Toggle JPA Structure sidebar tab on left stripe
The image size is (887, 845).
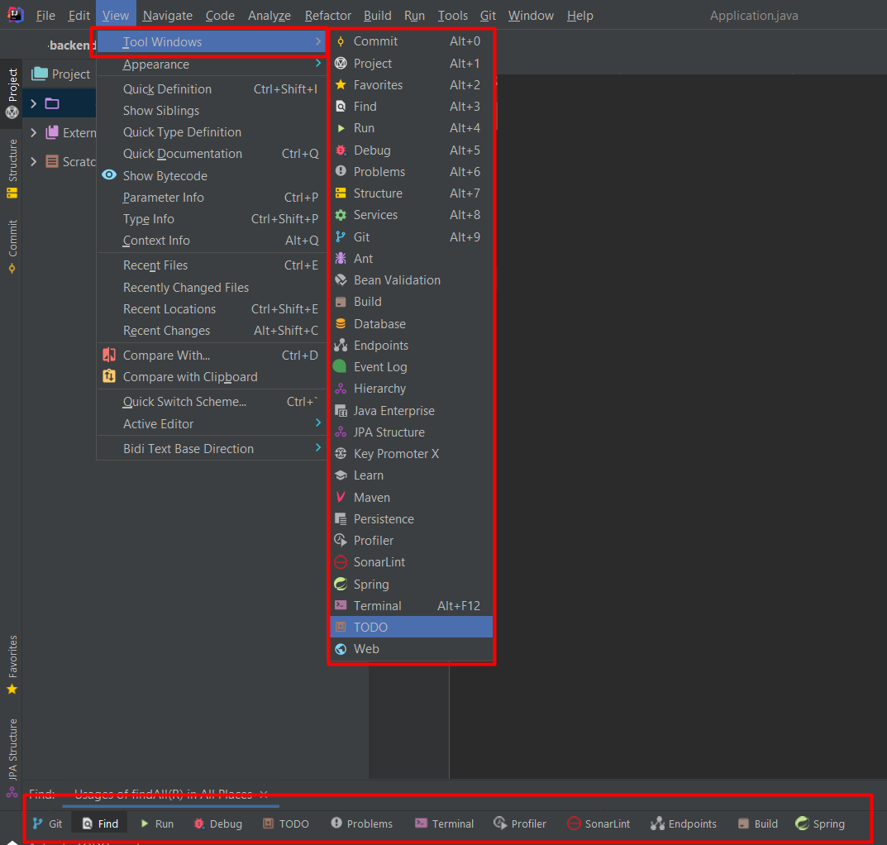tap(12, 758)
